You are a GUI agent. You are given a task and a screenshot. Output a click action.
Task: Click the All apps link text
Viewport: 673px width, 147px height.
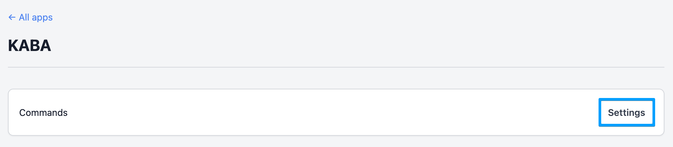(x=36, y=18)
